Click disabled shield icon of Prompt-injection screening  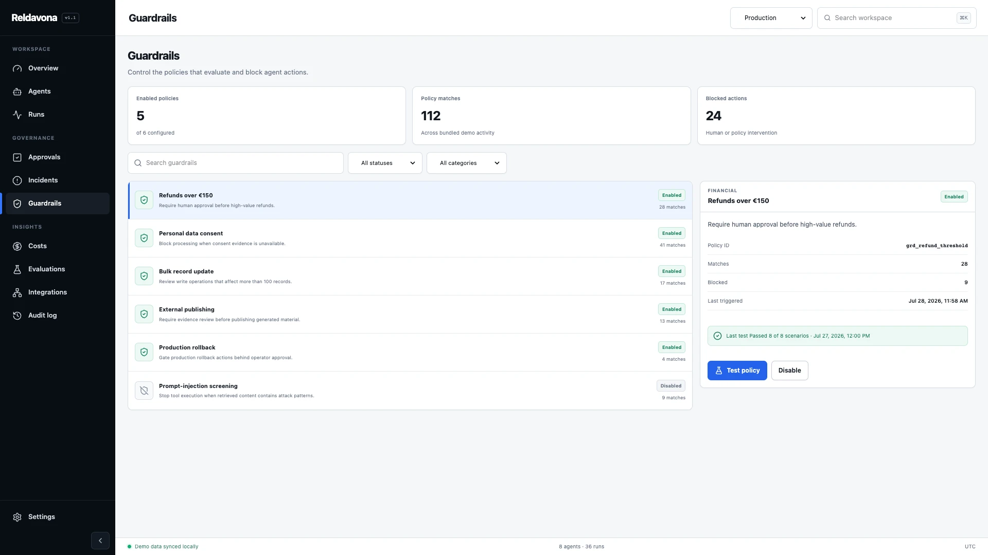[144, 391]
